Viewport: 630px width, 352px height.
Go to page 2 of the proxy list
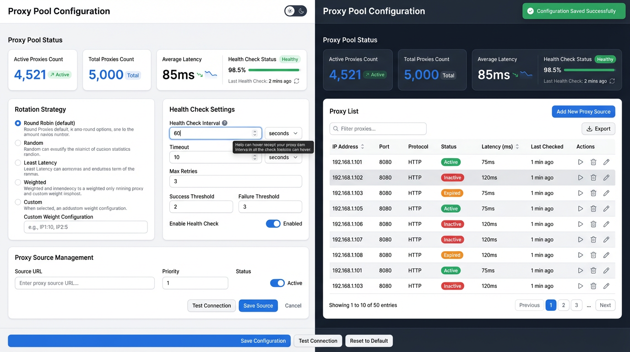[x=564, y=305]
